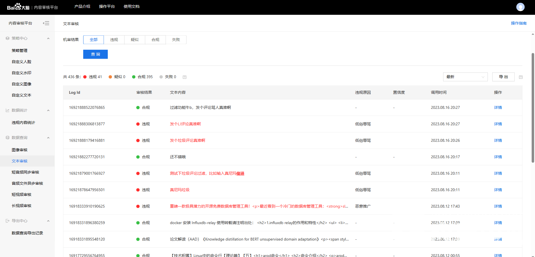
Task: Collapse the sidebar with the fold icon
Action: [46, 23]
